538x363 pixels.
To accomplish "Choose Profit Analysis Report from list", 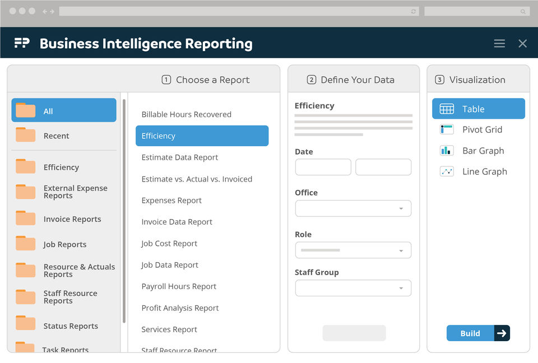I will point(180,308).
